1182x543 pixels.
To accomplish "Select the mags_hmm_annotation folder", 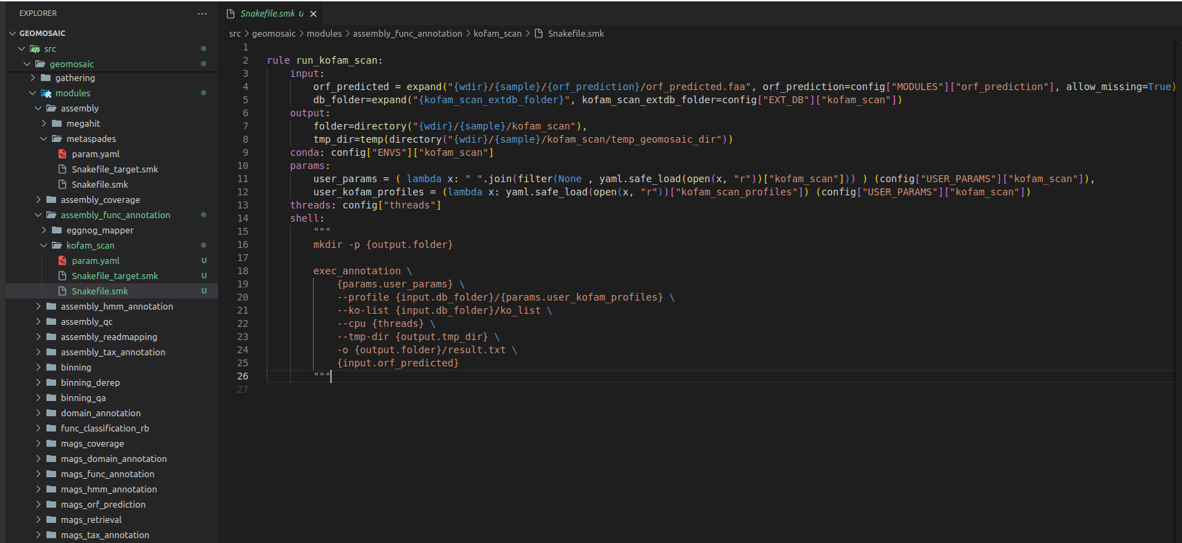I will [111, 489].
